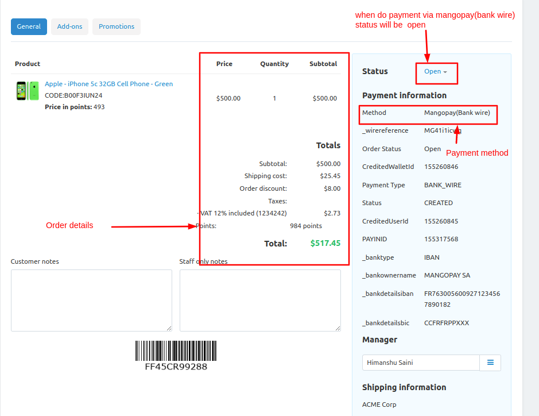Viewport: 539px width, 416px height.
Task: Select the CreditedWalletId value 155260846
Action: [441, 167]
